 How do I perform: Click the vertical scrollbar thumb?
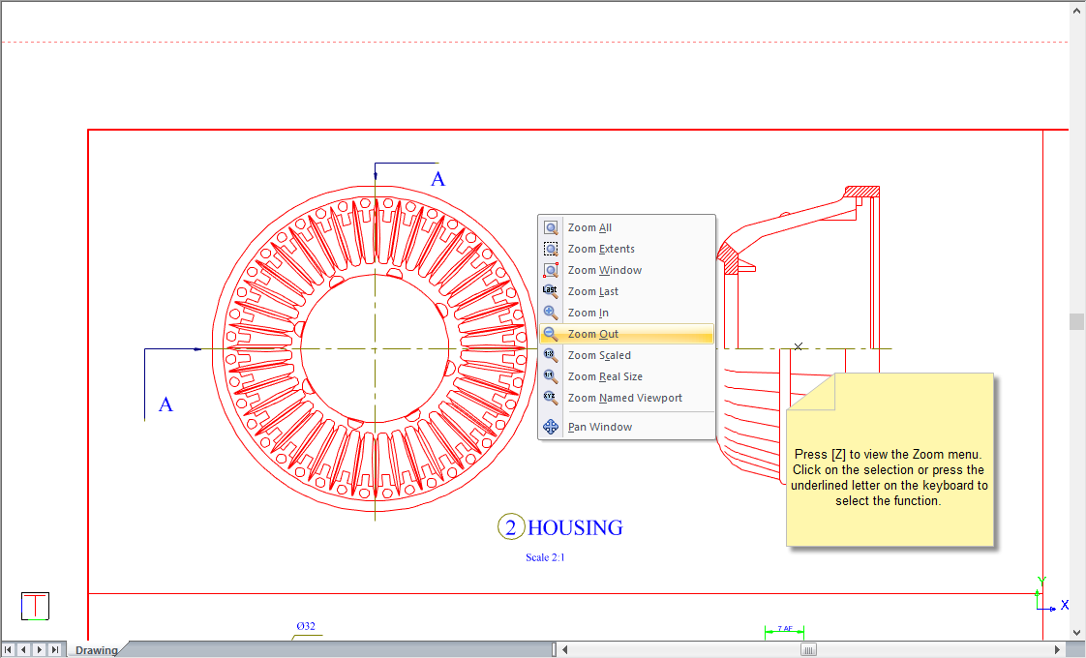(x=1076, y=322)
